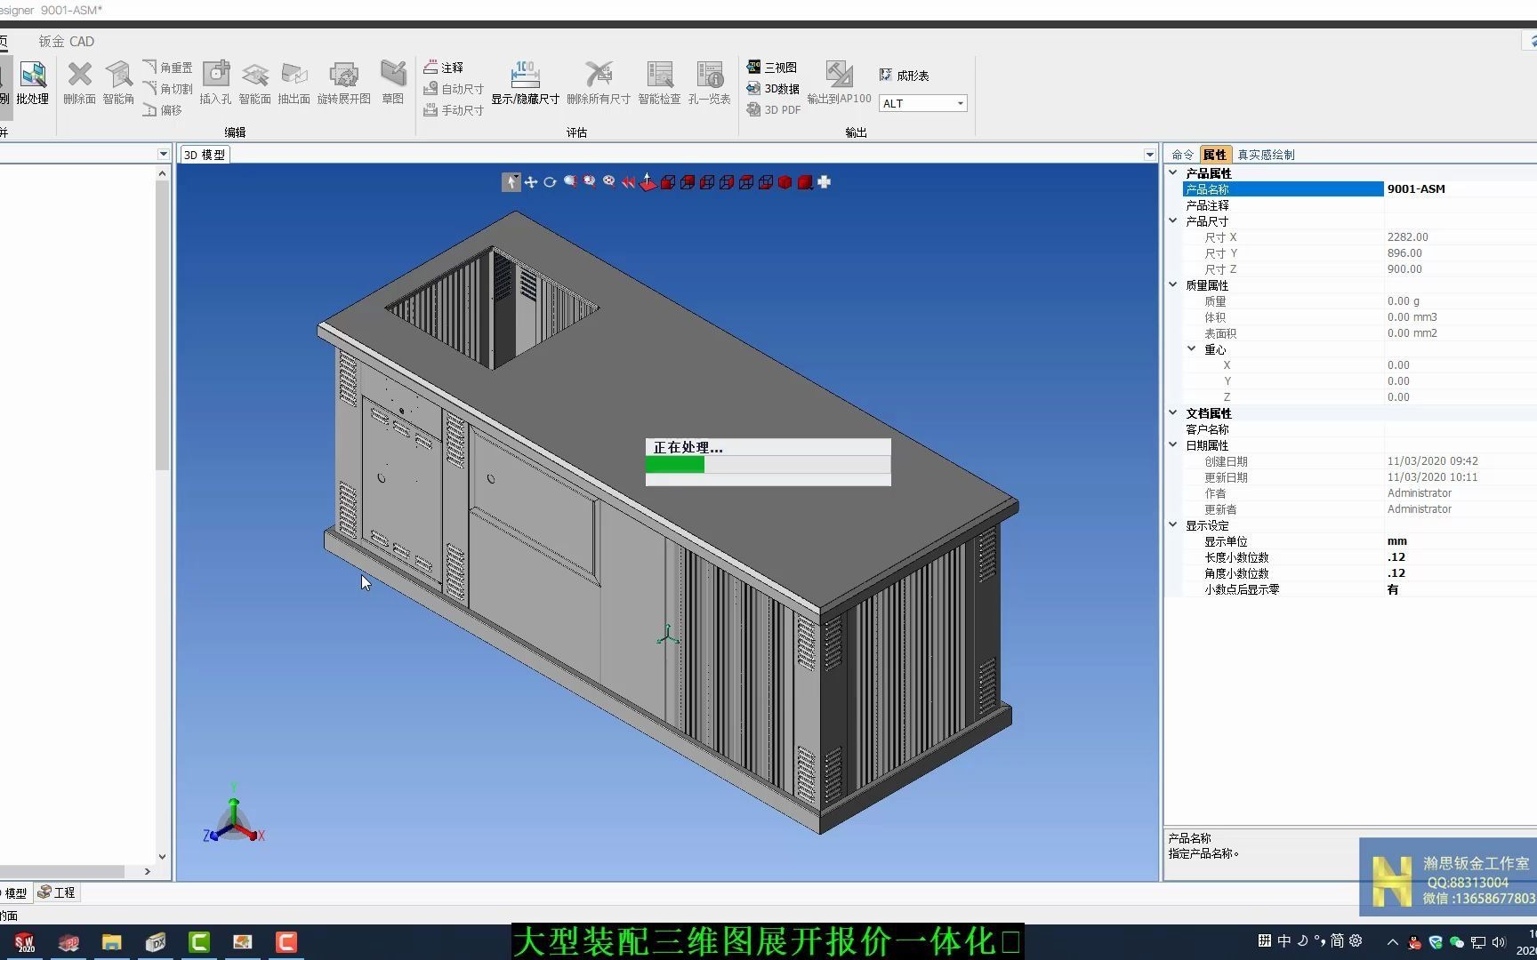Click the solid shaded red cube view icon

tap(785, 182)
